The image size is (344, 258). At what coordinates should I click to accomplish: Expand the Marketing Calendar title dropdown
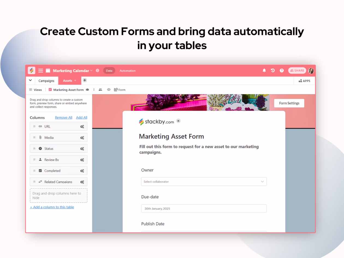click(x=91, y=70)
